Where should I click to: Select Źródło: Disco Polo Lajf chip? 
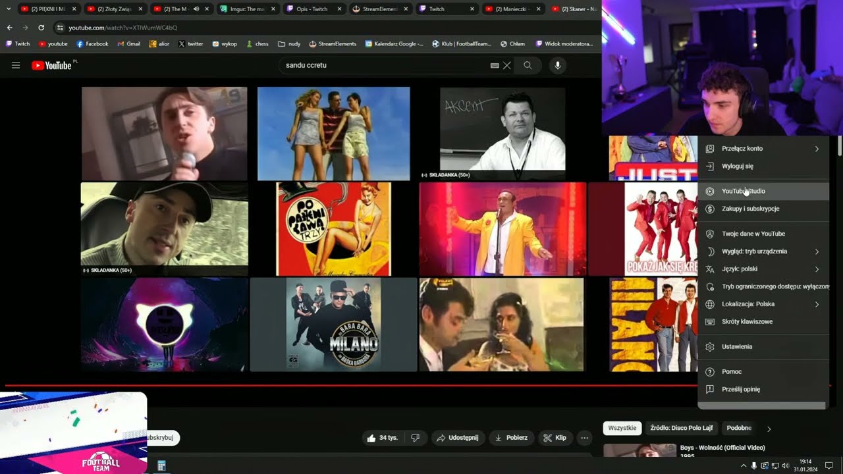click(x=682, y=428)
